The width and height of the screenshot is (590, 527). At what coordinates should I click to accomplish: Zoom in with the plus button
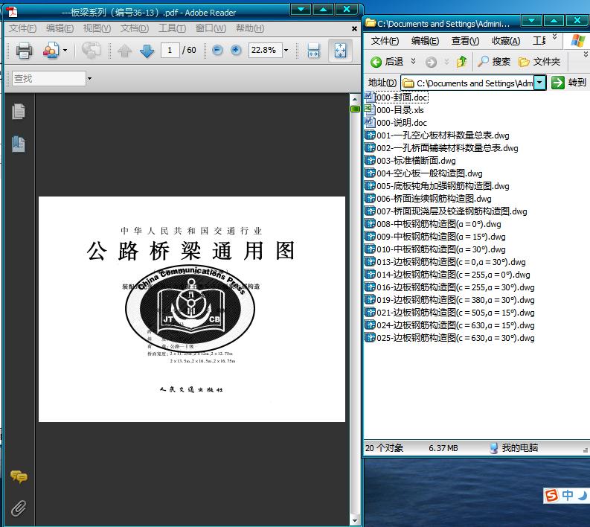pyautogui.click(x=236, y=50)
